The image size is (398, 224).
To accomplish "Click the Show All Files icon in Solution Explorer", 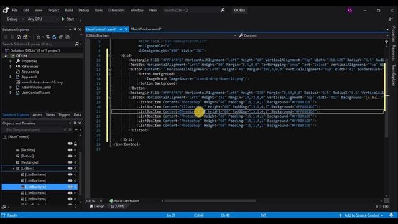I will (67, 37).
